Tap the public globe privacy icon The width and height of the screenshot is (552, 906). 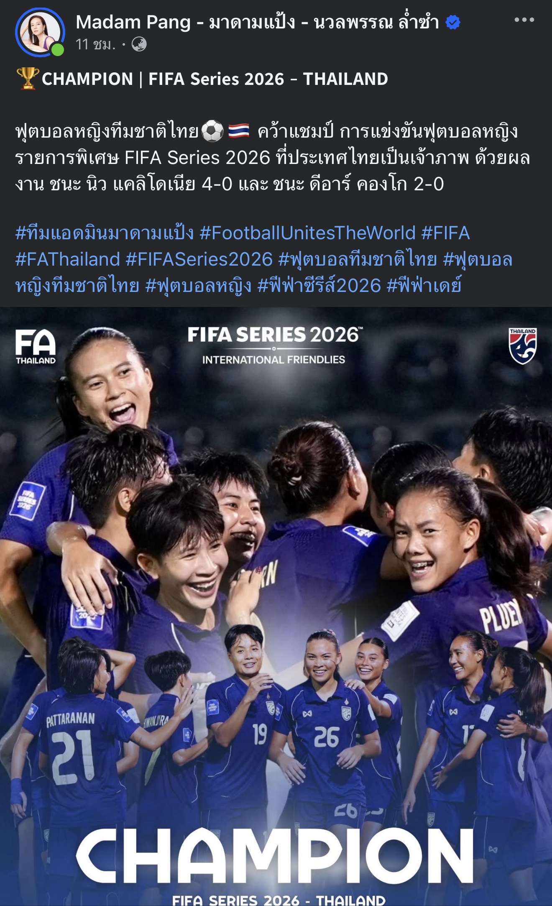pos(139,44)
